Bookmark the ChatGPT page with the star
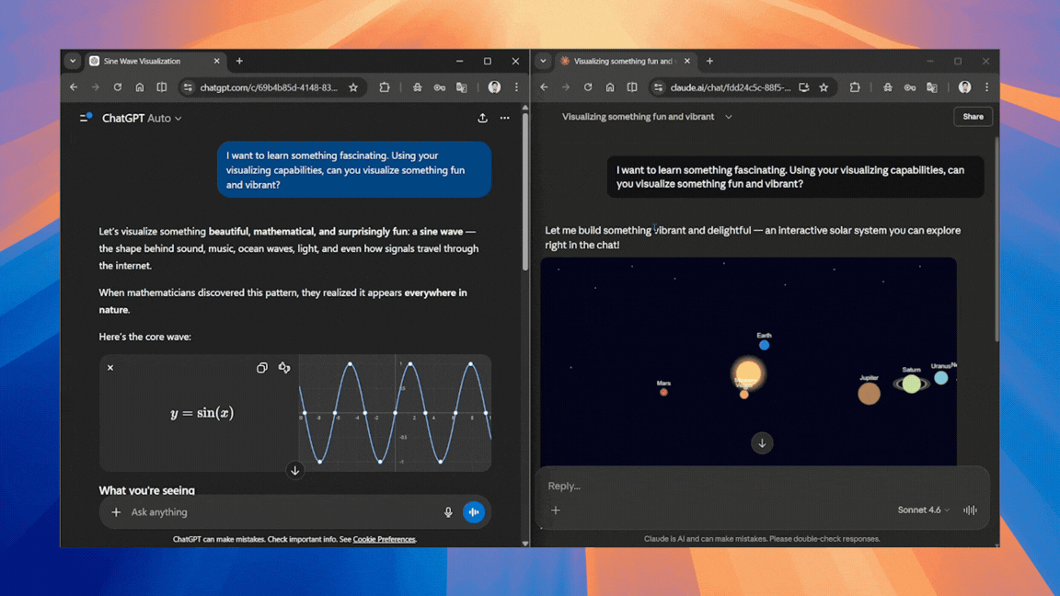Viewport: 1060px width, 596px height. tap(353, 86)
